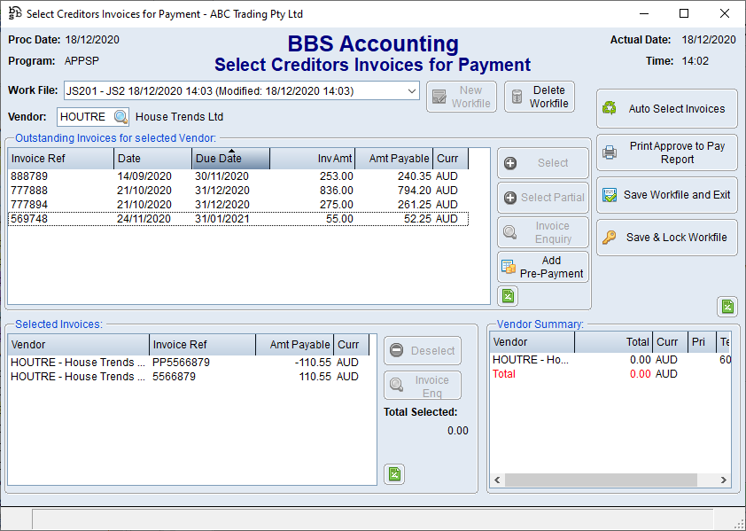Click the Vendor code input field
This screenshot has width=746, height=531.
click(84, 117)
